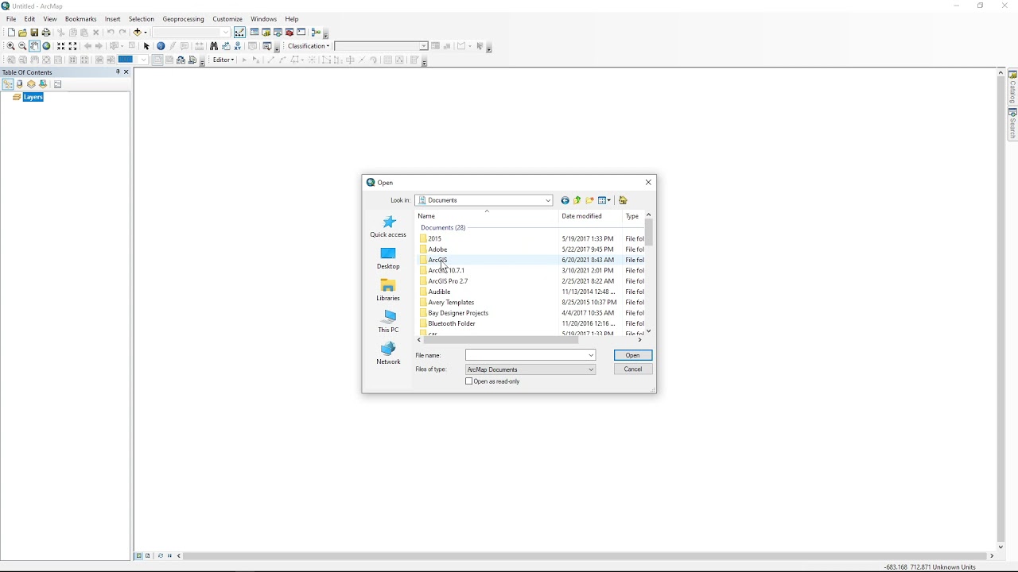Go back in the Open dialog
The height and width of the screenshot is (572, 1018).
click(x=565, y=200)
